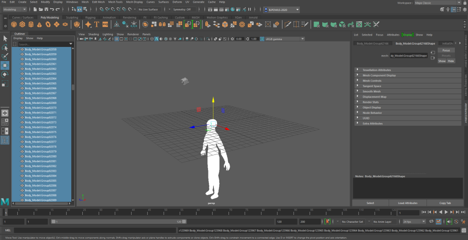Click the Save scene icon
The image size is (468, 240).
tap(46, 10)
